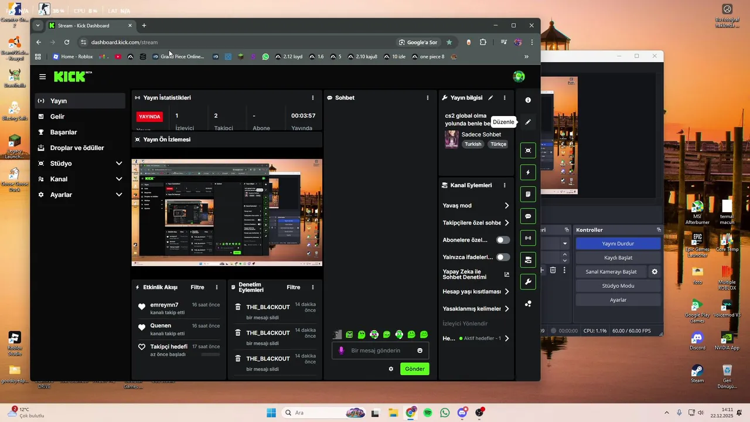The height and width of the screenshot is (422, 750).
Task: Open OBS virtual camera gear settings
Action: (654, 271)
